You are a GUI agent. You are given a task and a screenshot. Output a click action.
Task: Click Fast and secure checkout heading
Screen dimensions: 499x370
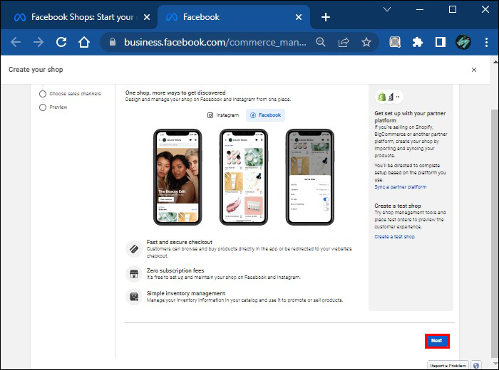(x=180, y=242)
